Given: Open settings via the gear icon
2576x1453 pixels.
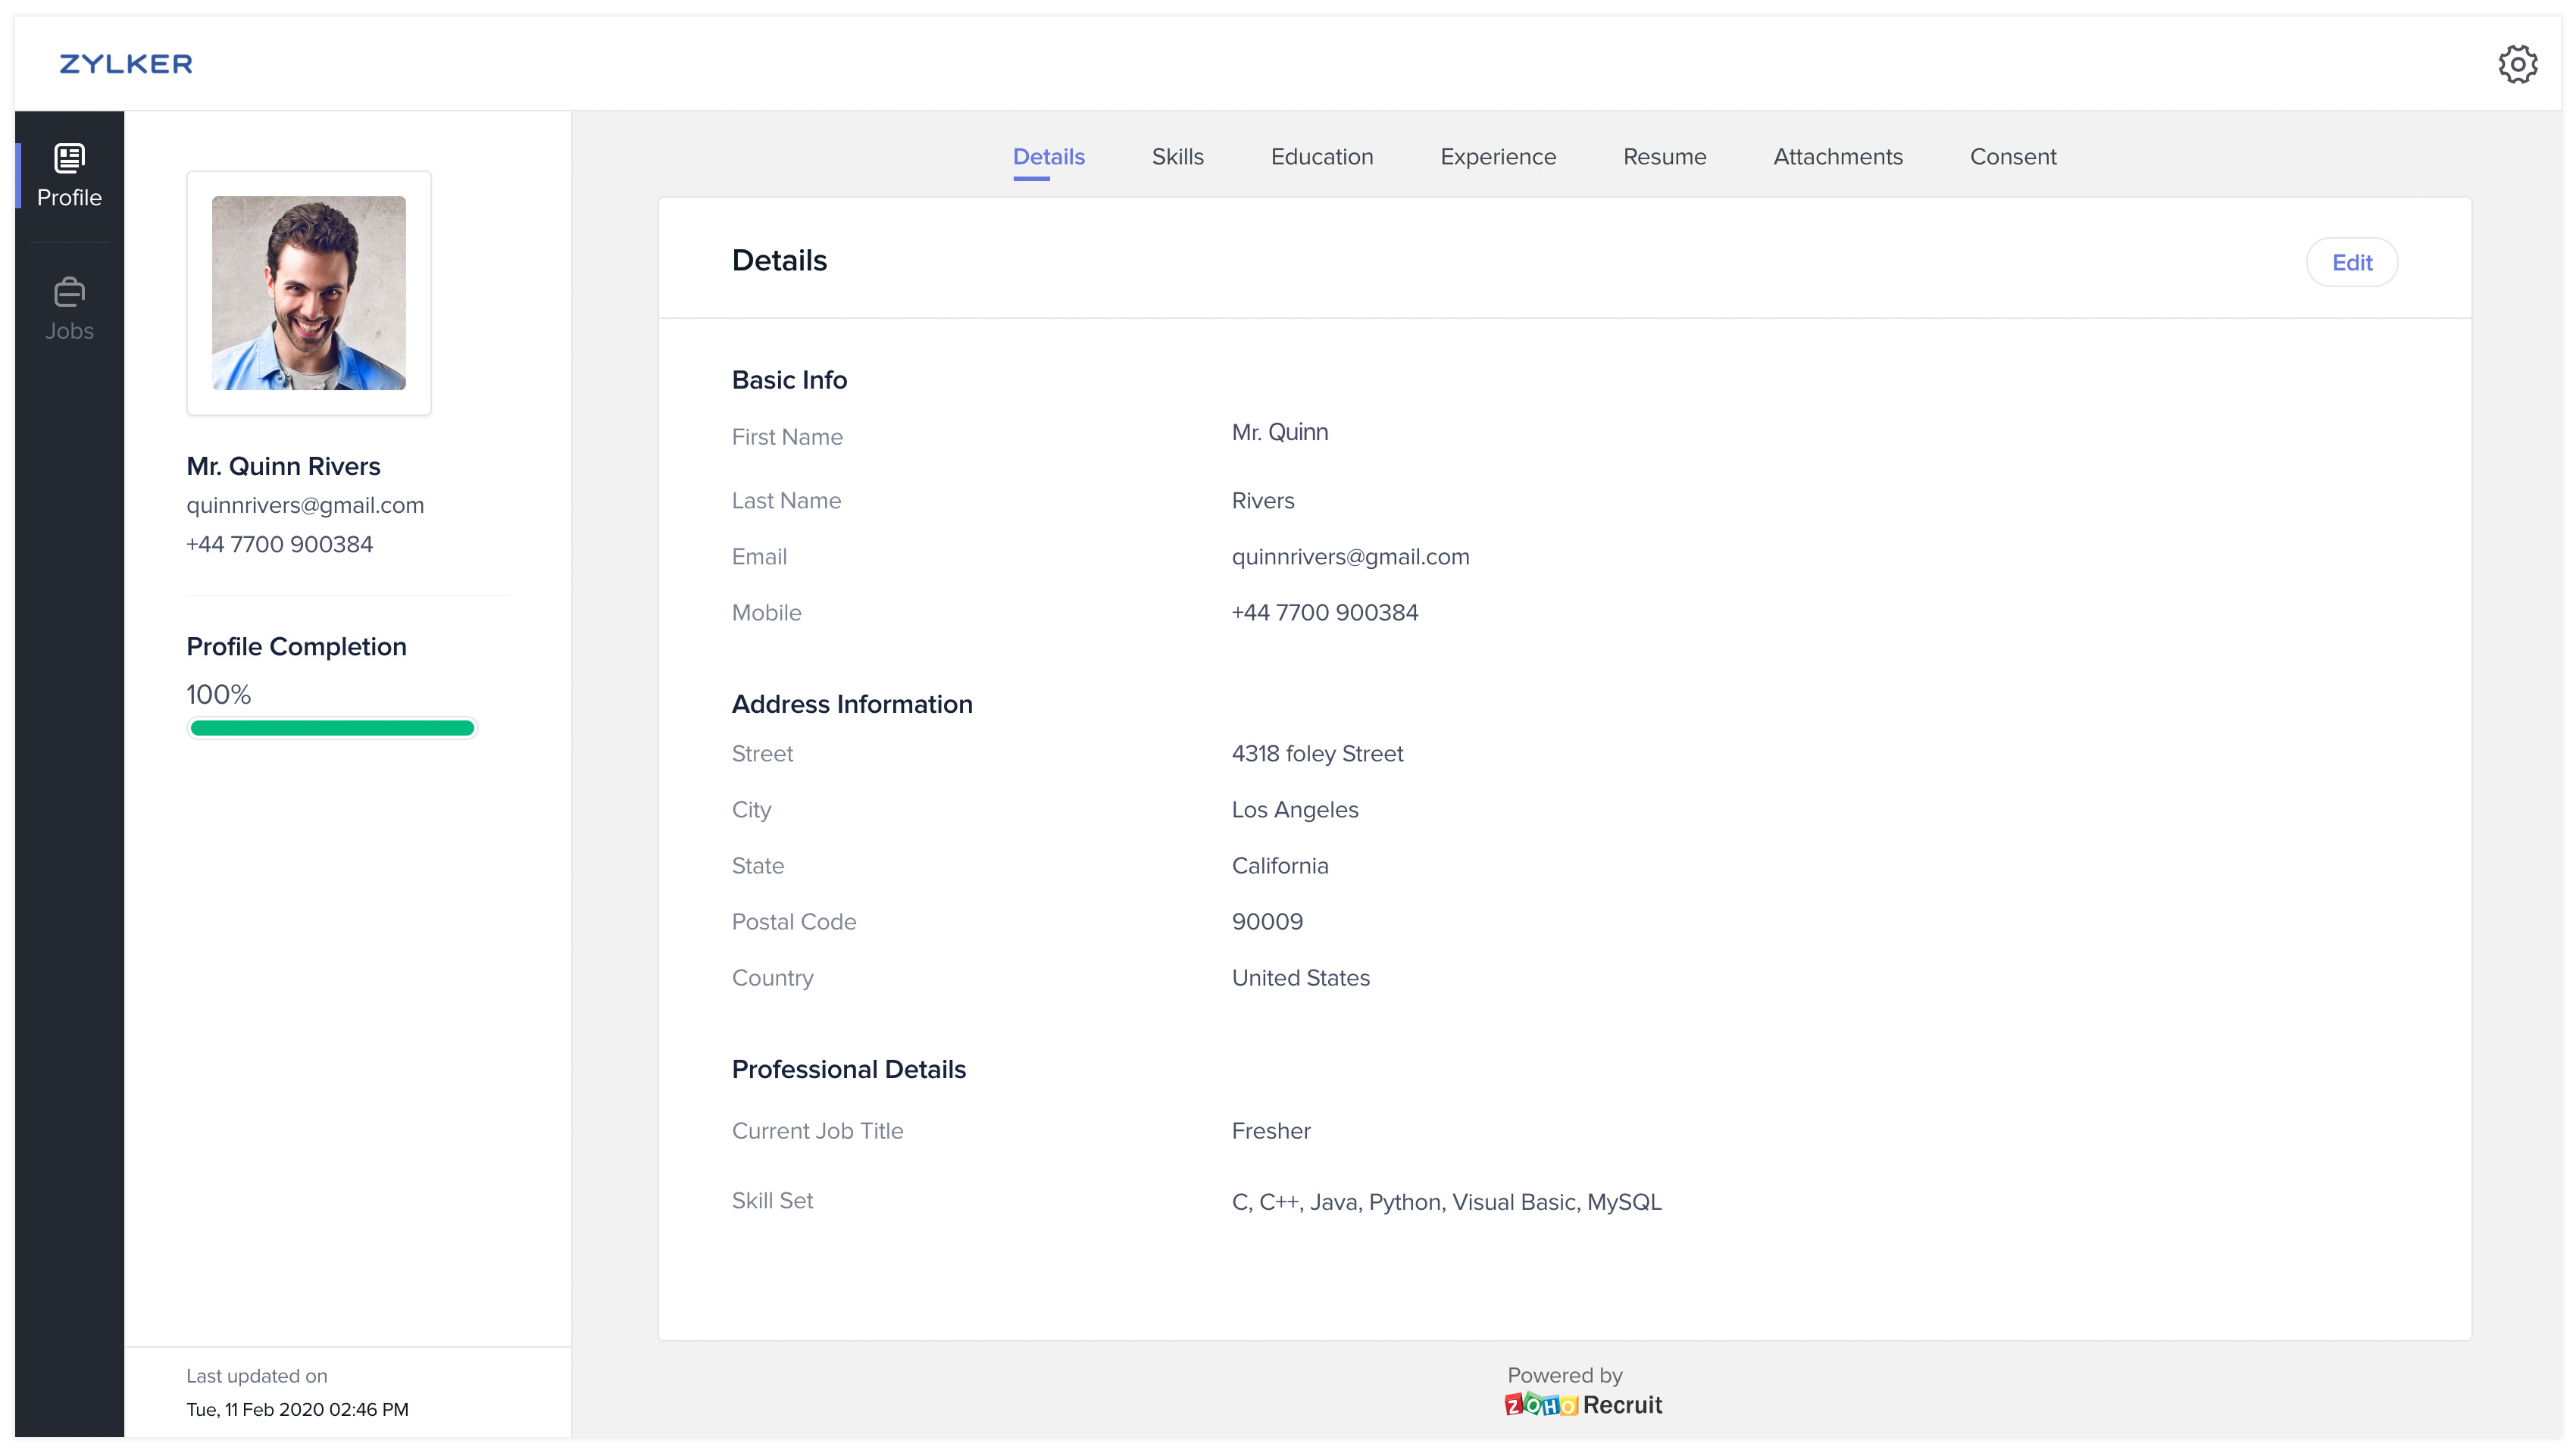Looking at the screenshot, I should (x=2516, y=64).
